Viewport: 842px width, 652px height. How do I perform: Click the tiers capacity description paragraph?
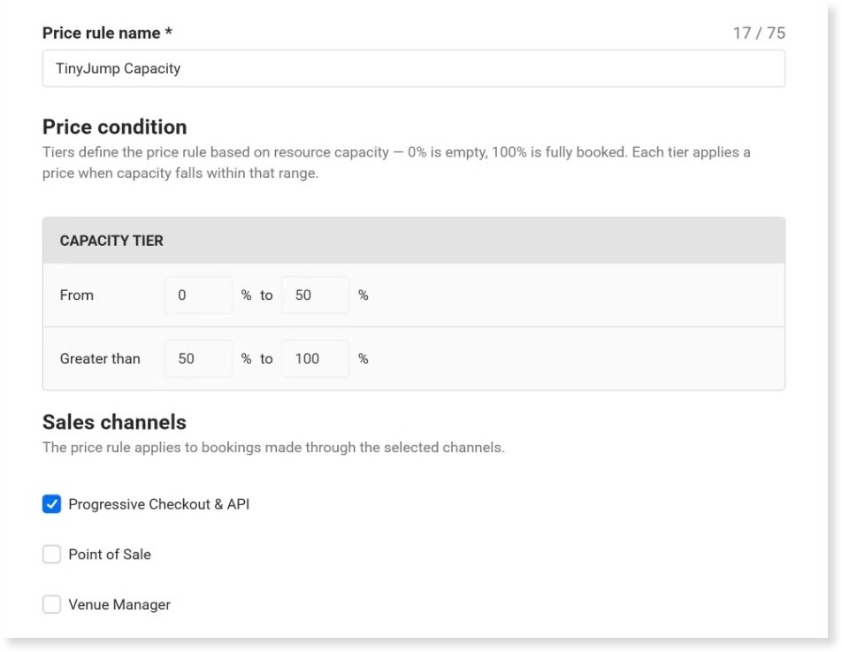coord(396,163)
